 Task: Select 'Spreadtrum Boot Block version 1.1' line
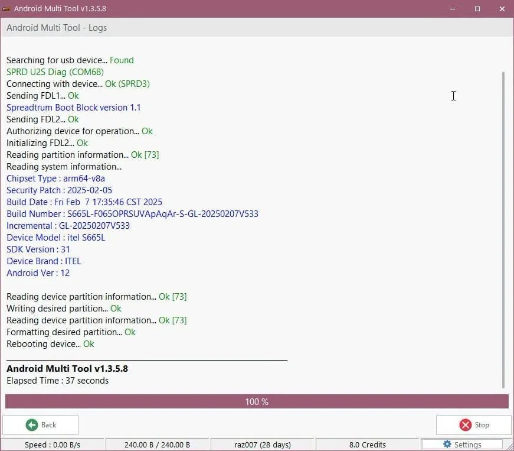coord(73,108)
